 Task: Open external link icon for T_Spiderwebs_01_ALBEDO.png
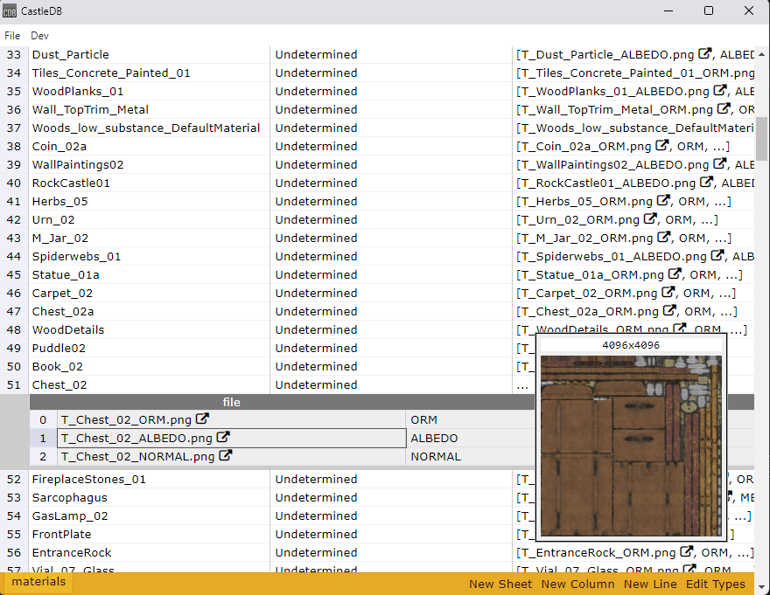[717, 255]
